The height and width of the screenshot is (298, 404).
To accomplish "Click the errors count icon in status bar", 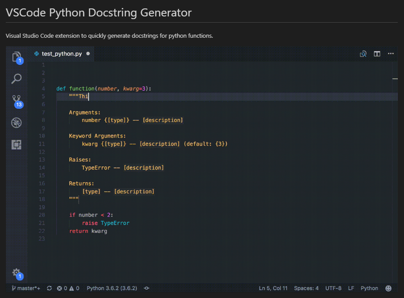I will [x=60, y=288].
